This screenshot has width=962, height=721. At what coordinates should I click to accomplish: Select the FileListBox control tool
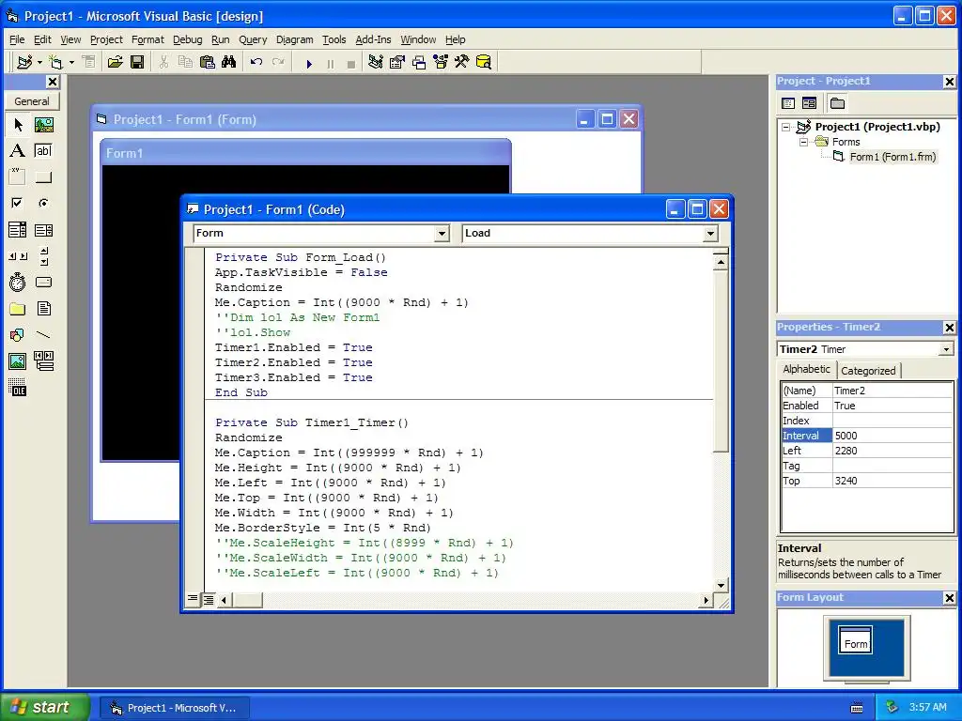43,308
